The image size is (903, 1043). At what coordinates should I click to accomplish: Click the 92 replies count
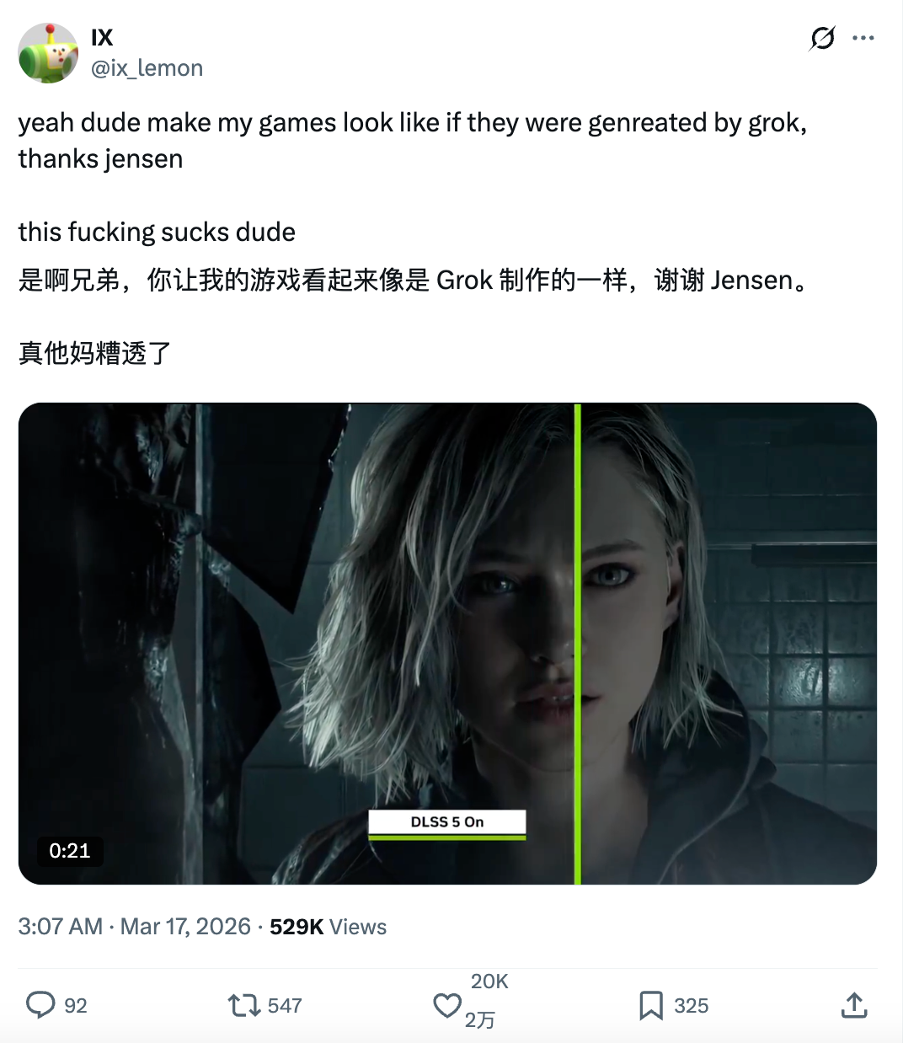pyautogui.click(x=76, y=1006)
